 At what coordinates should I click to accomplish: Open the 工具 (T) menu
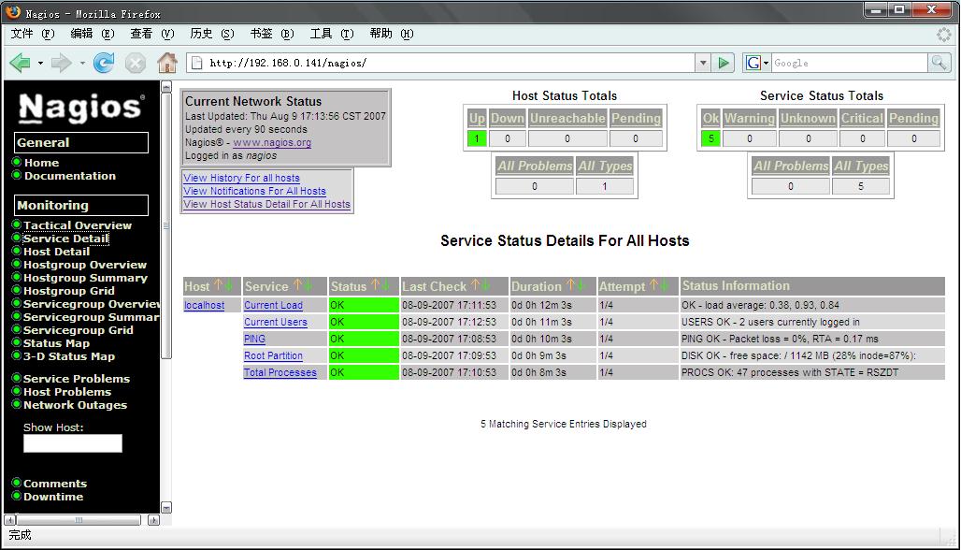[x=332, y=34]
